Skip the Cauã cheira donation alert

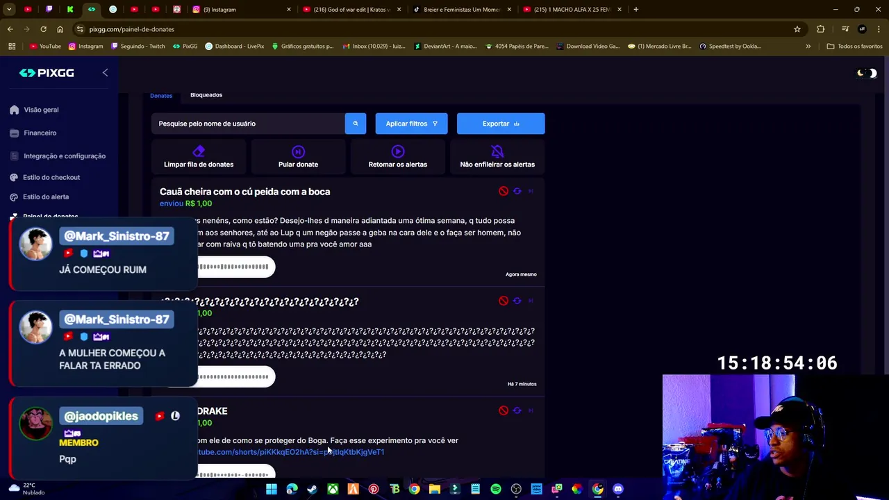click(x=531, y=191)
